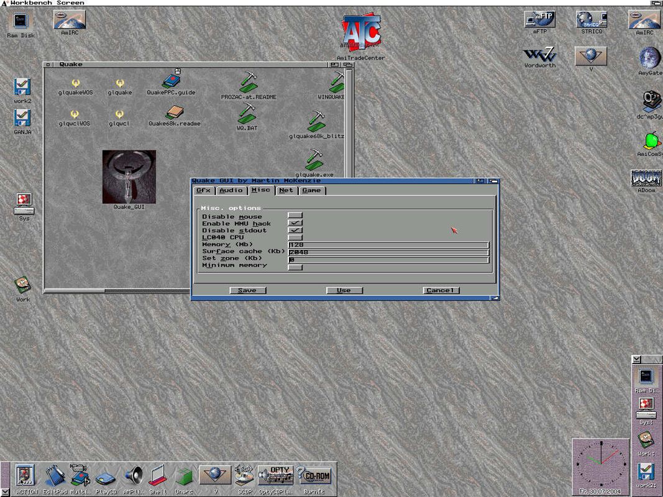The height and width of the screenshot is (497, 663).
Task: Switch to the Gfx tab
Action: coord(203,191)
